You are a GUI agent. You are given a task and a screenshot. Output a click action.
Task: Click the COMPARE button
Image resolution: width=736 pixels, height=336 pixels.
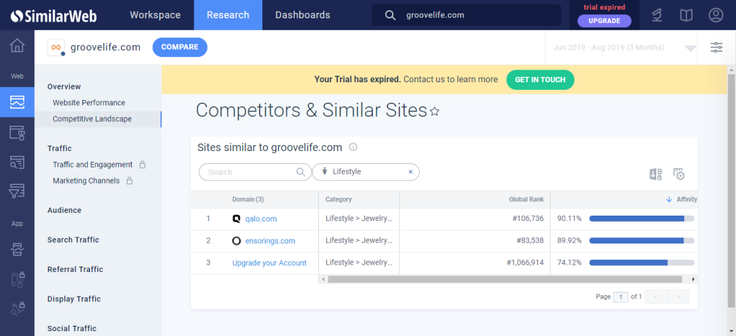[180, 48]
